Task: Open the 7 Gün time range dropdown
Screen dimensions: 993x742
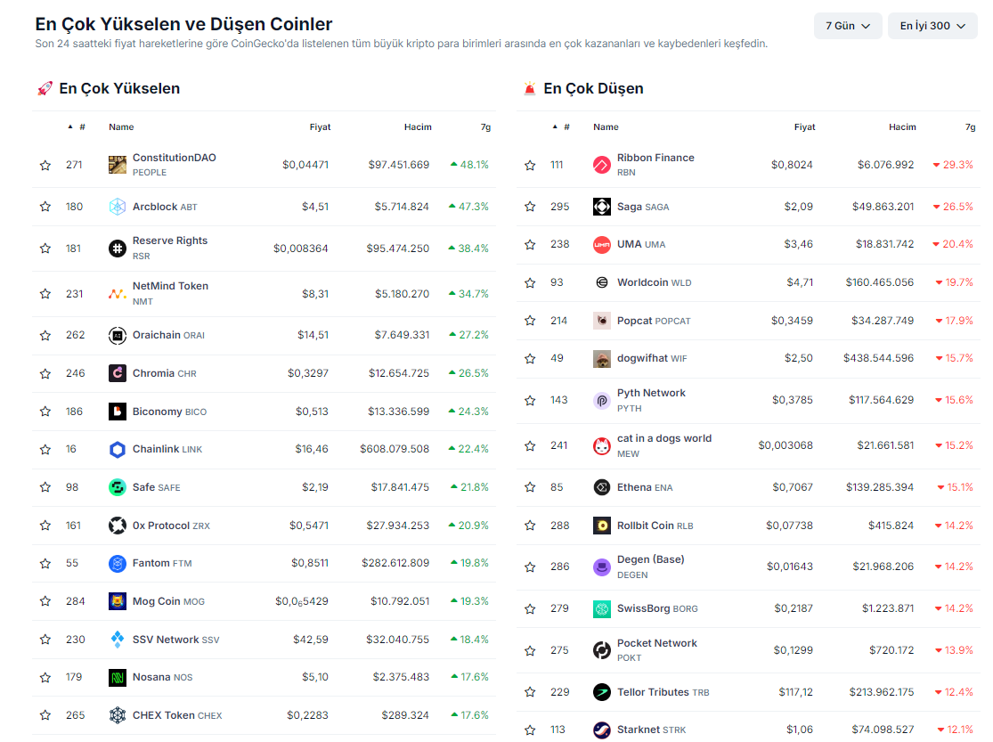Action: pyautogui.click(x=847, y=26)
